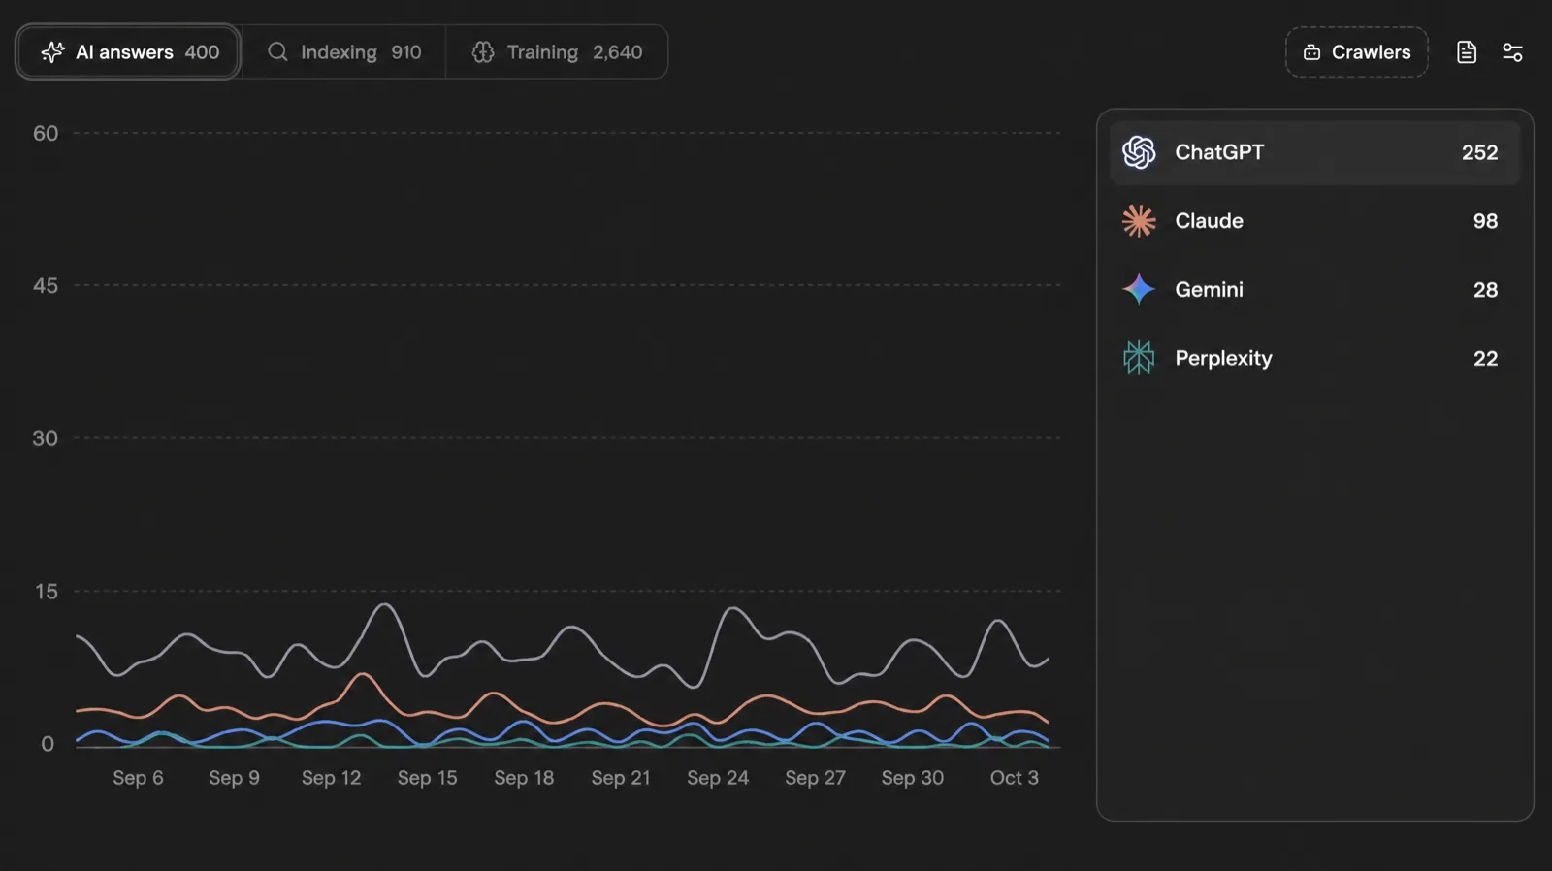Click the 30 y-axis label
Screen dimensions: 1552x871
click(x=46, y=438)
